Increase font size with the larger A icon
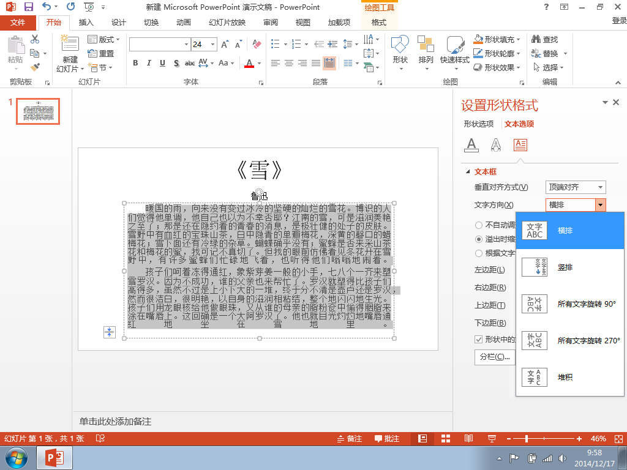Viewport: 627px width, 470px height. (225, 44)
